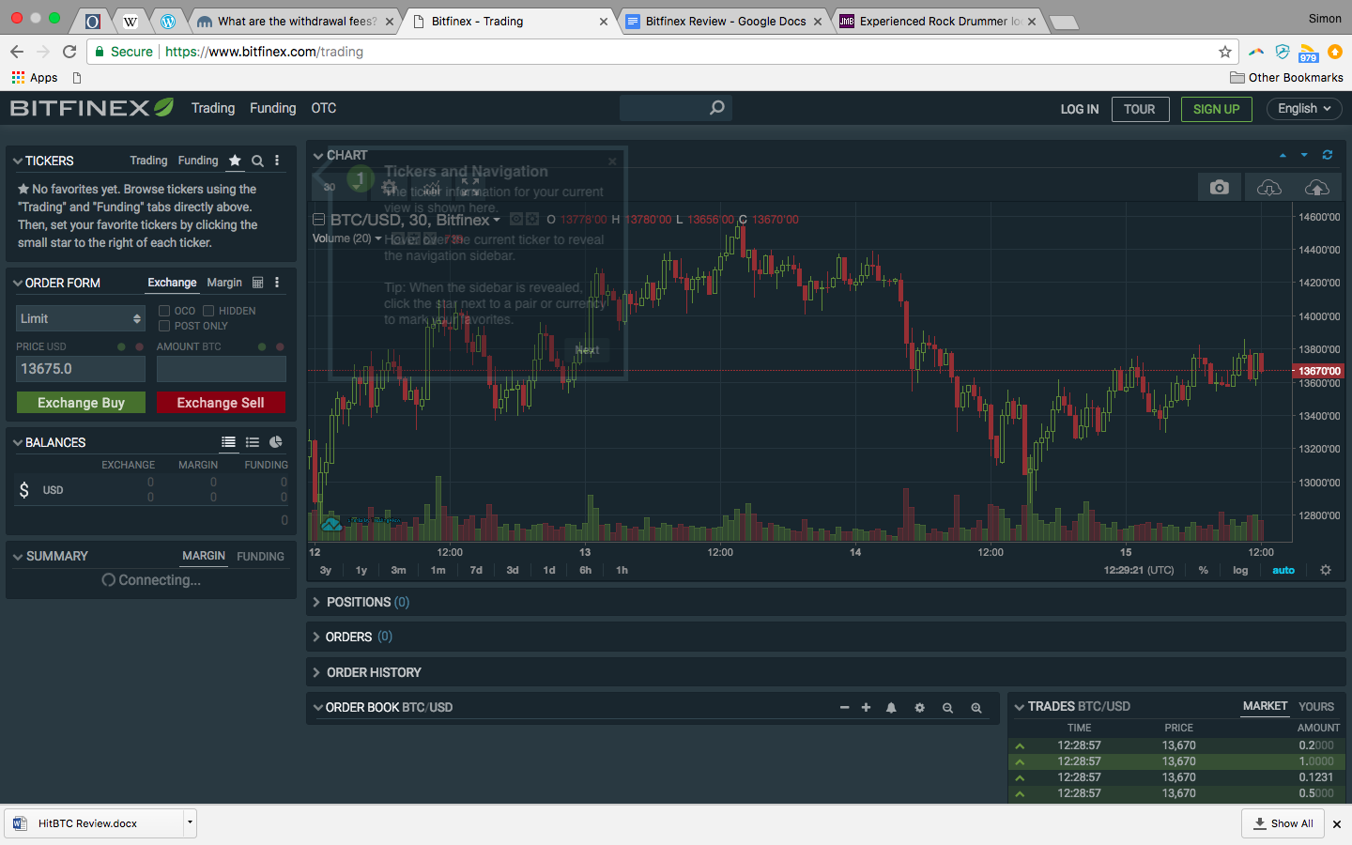Collapse the TICKERS panel
This screenshot has height=845, width=1352.
18,161
